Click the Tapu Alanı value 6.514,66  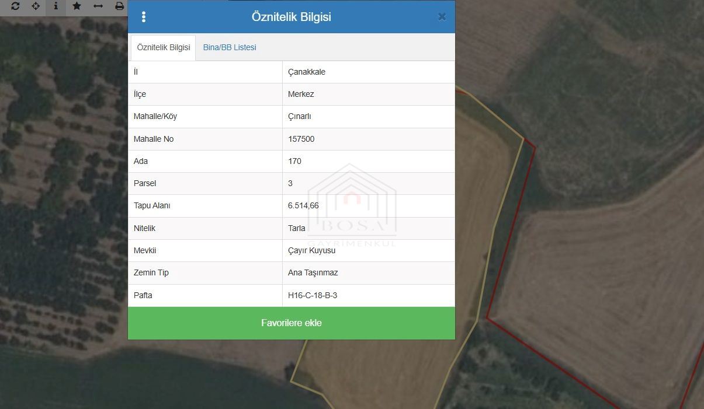(x=303, y=205)
